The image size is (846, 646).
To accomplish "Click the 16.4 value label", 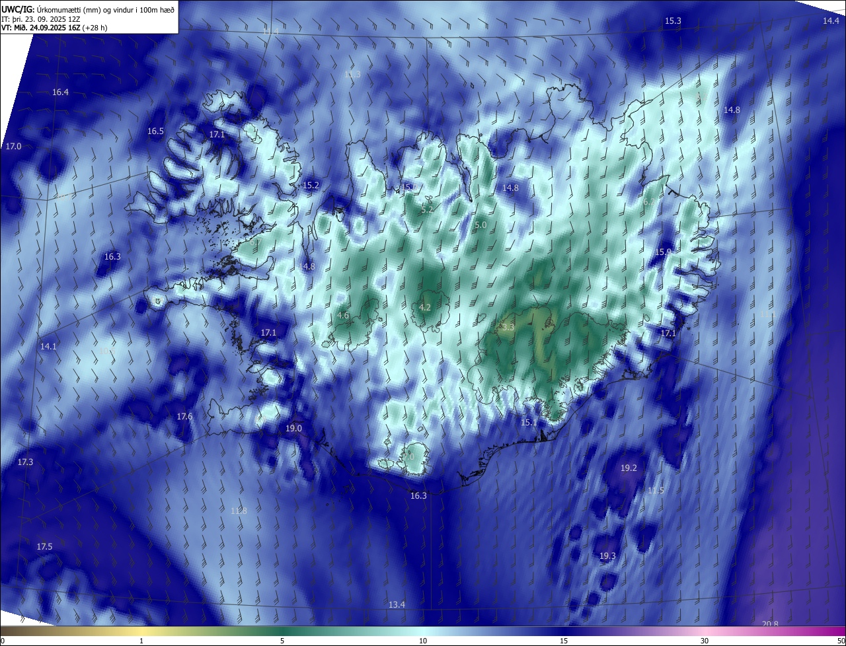I will click(x=60, y=92).
